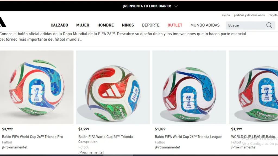Image resolution: width=278 pixels, height=156 pixels.
Task: Open the WORLD CUP LEAGUE Balón image
Action: 253,87
